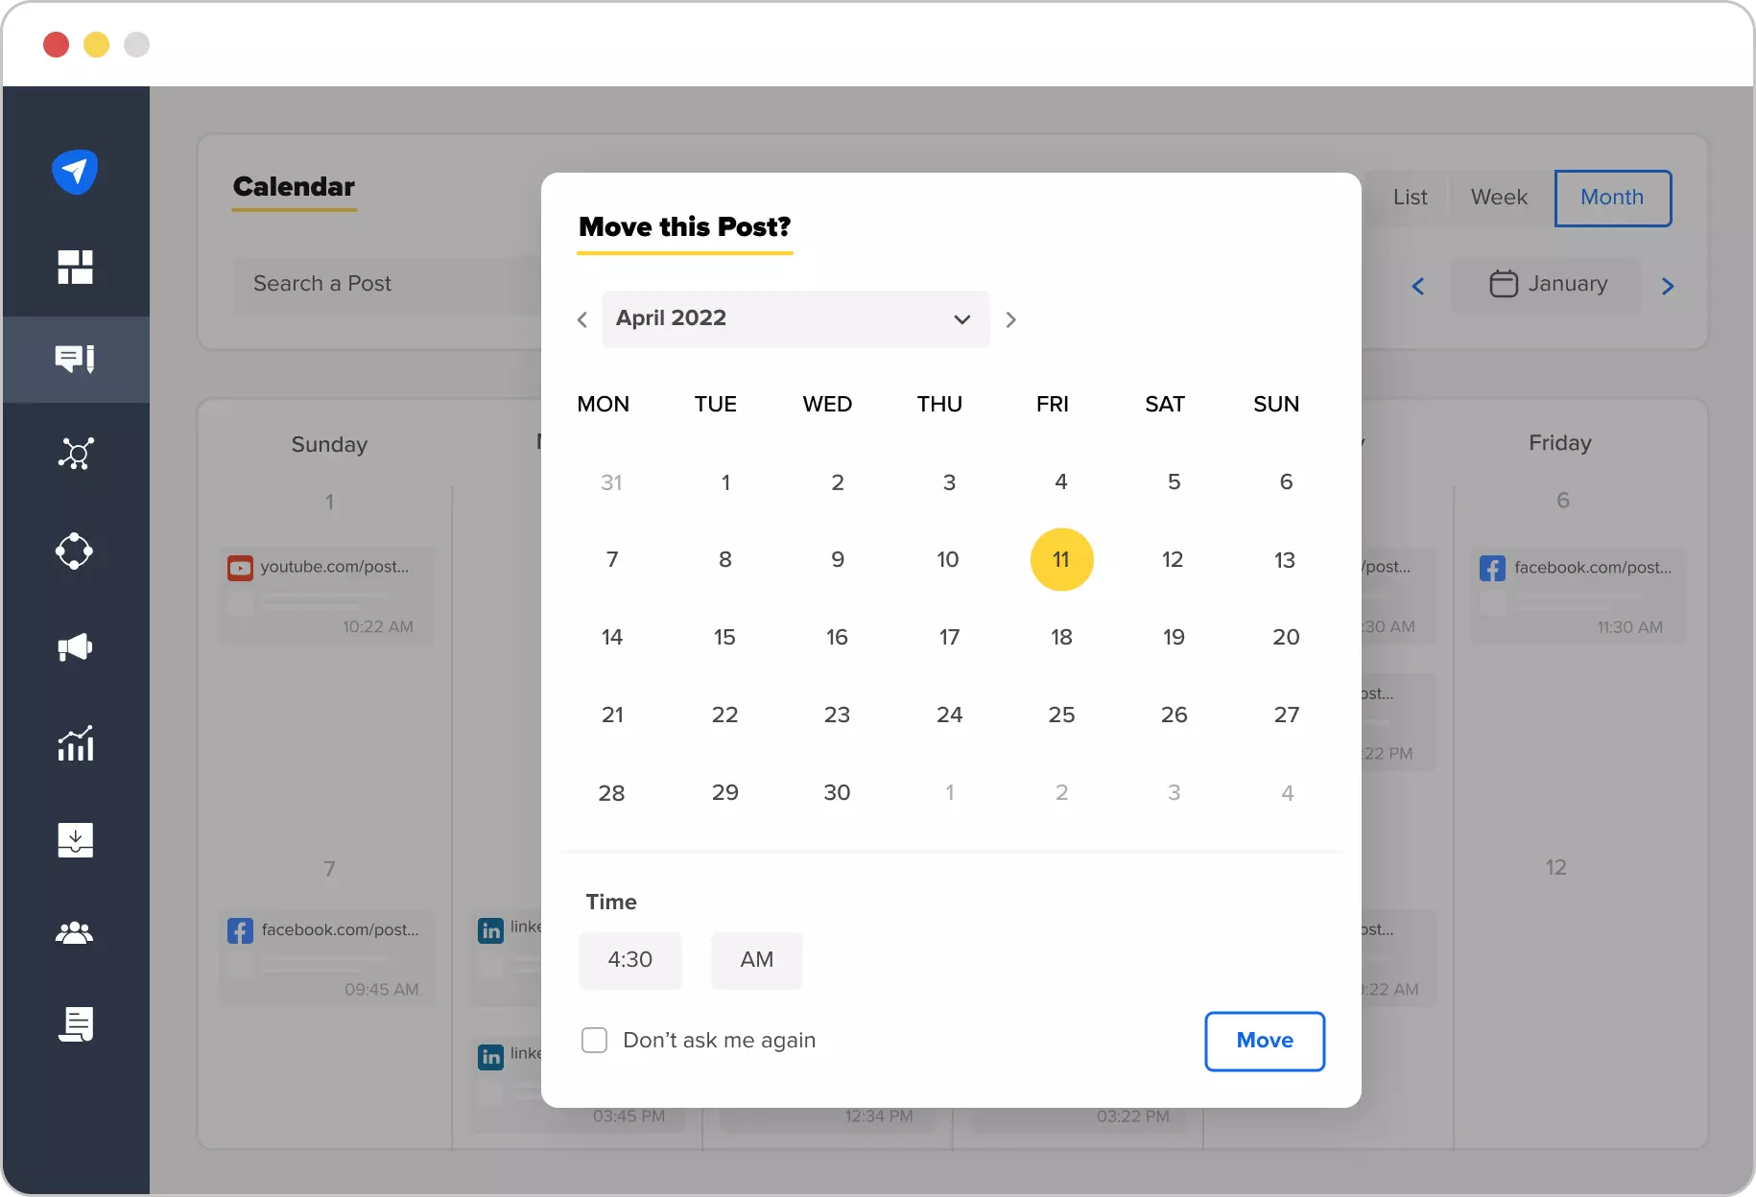Show next month in date picker
Screen dimensions: 1756x1197
pyautogui.click(x=1010, y=319)
